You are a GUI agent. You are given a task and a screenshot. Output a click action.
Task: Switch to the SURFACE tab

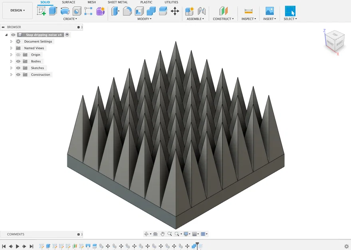pos(69,2)
